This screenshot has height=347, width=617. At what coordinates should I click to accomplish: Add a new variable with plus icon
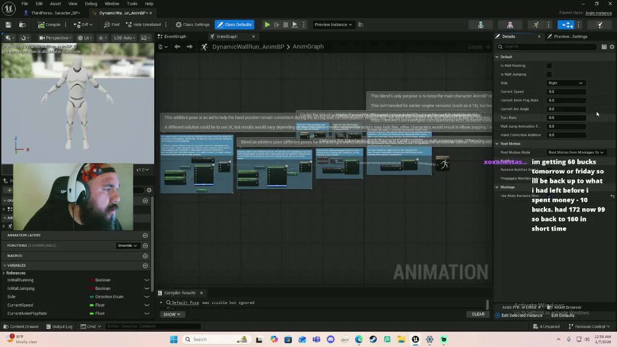tap(145, 266)
